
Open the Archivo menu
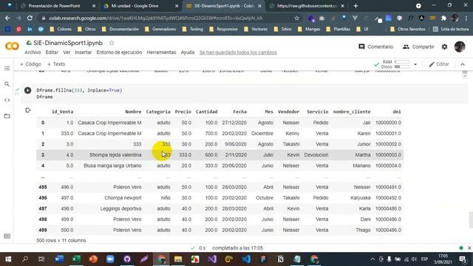pos(33,52)
